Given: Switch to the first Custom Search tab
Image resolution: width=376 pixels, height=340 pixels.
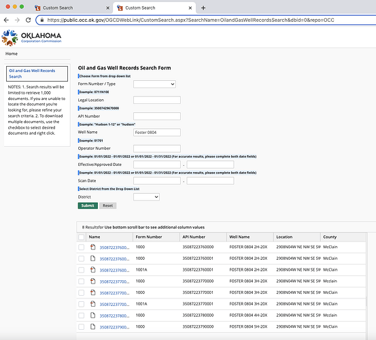Looking at the screenshot, I should pos(71,8).
